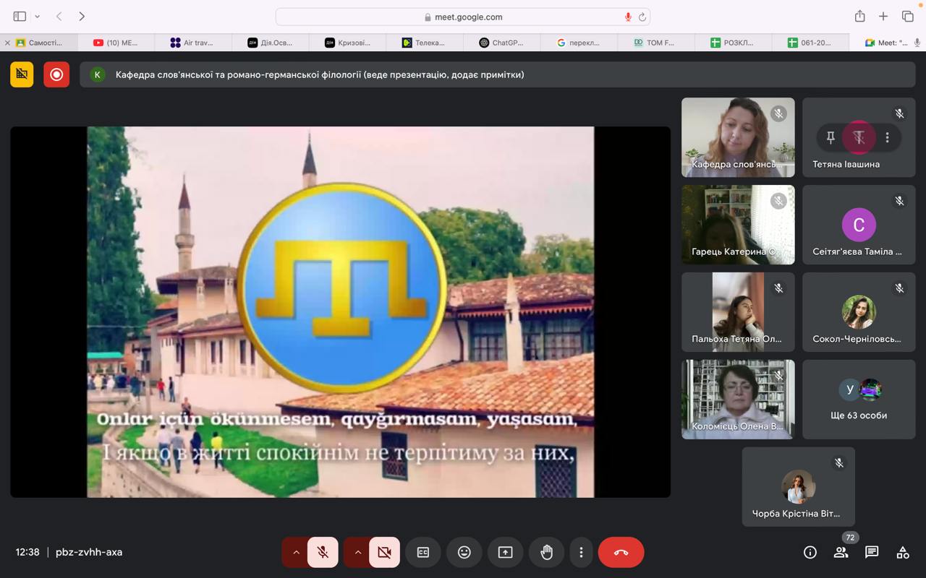Unmute the microphone
926x578 pixels.
click(x=323, y=552)
